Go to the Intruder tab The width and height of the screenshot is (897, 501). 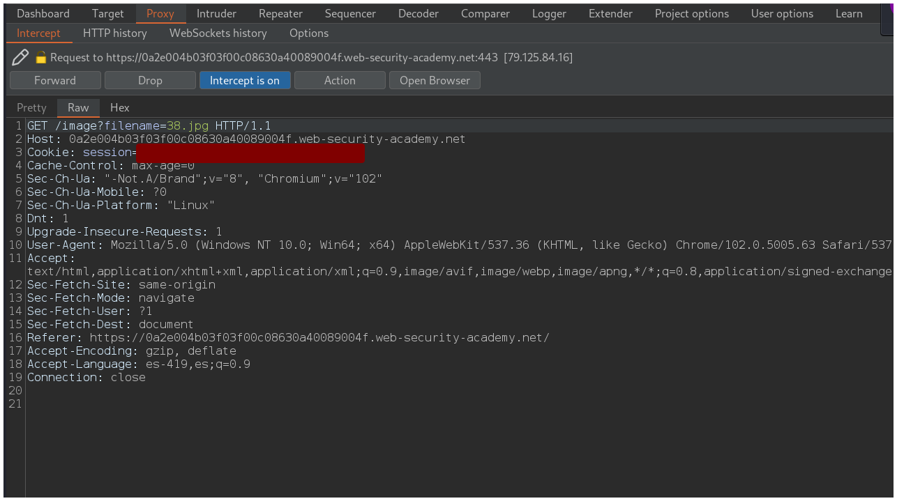(216, 13)
